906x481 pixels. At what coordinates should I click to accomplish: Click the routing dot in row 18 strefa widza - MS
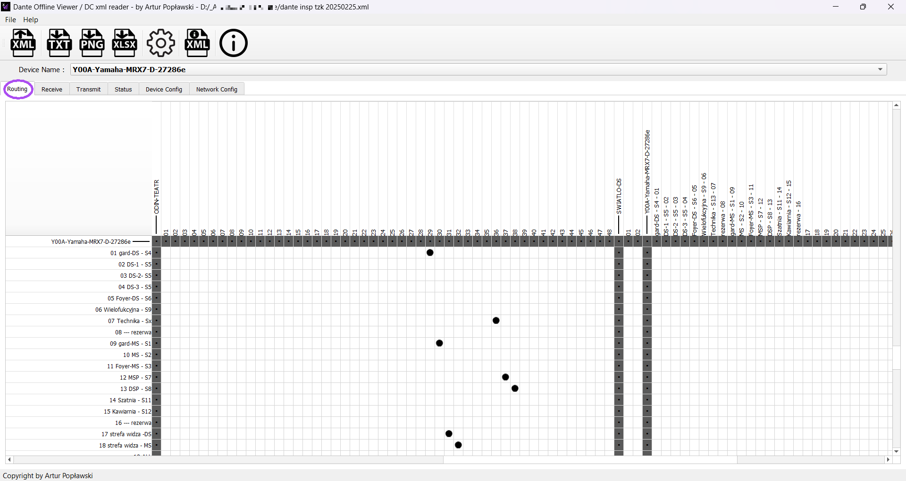tap(458, 445)
